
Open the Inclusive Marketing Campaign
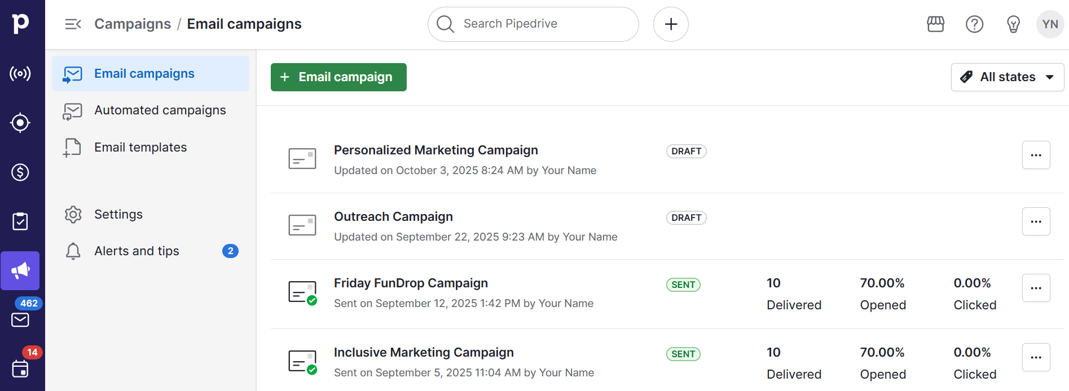(x=423, y=353)
